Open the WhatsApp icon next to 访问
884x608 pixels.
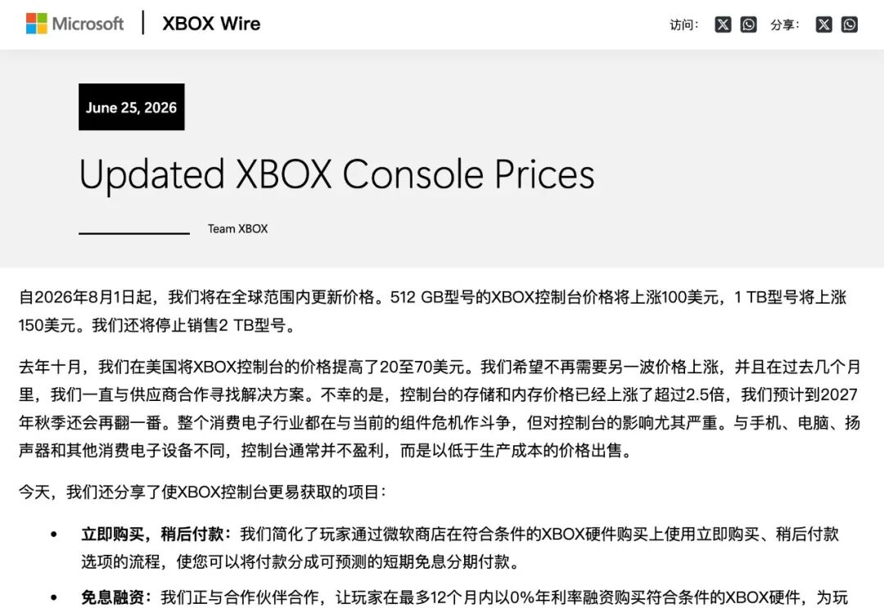(748, 25)
